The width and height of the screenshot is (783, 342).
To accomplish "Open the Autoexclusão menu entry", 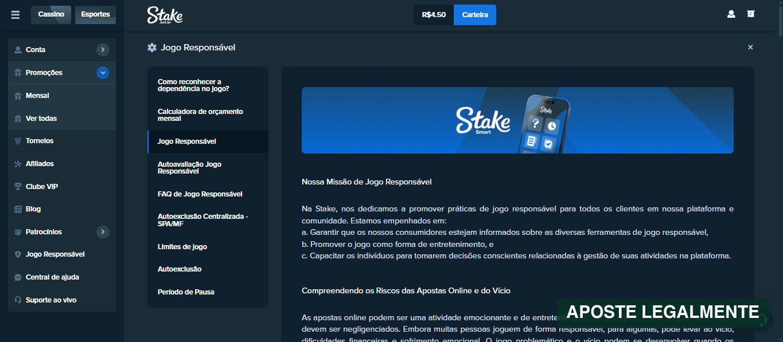I will click(208, 269).
